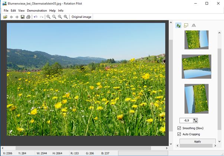Go to the next image arrow
224x156 pixels.
tap(17, 17)
